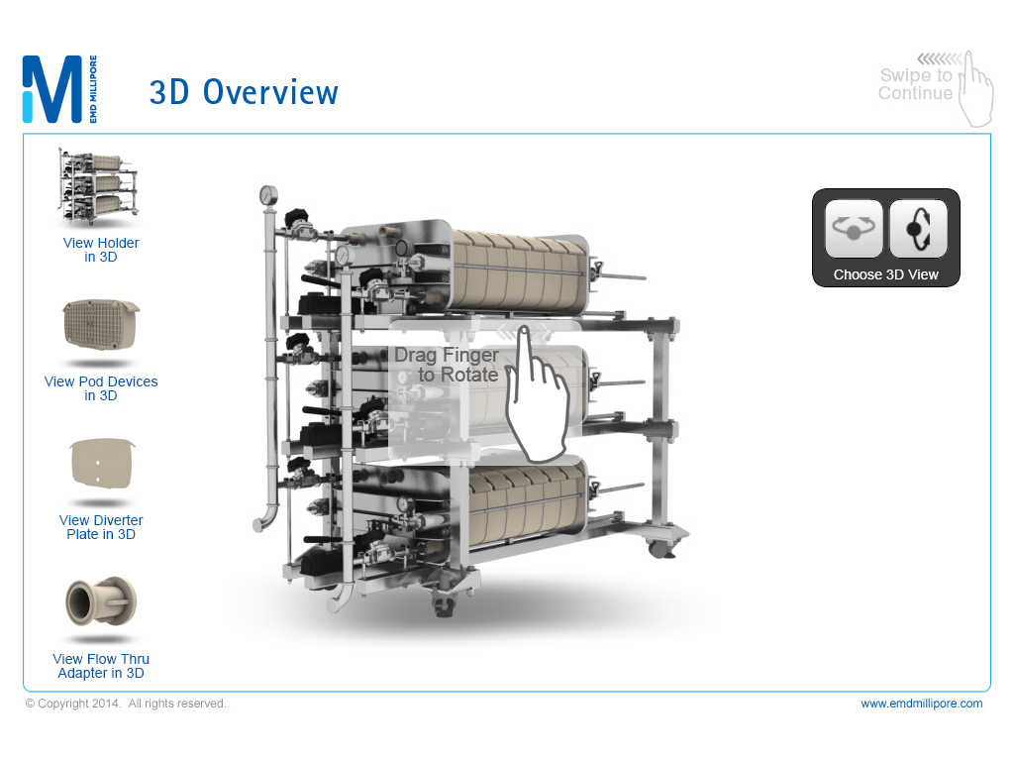Choose View Diverter Plate in 3D label

pyautogui.click(x=101, y=527)
